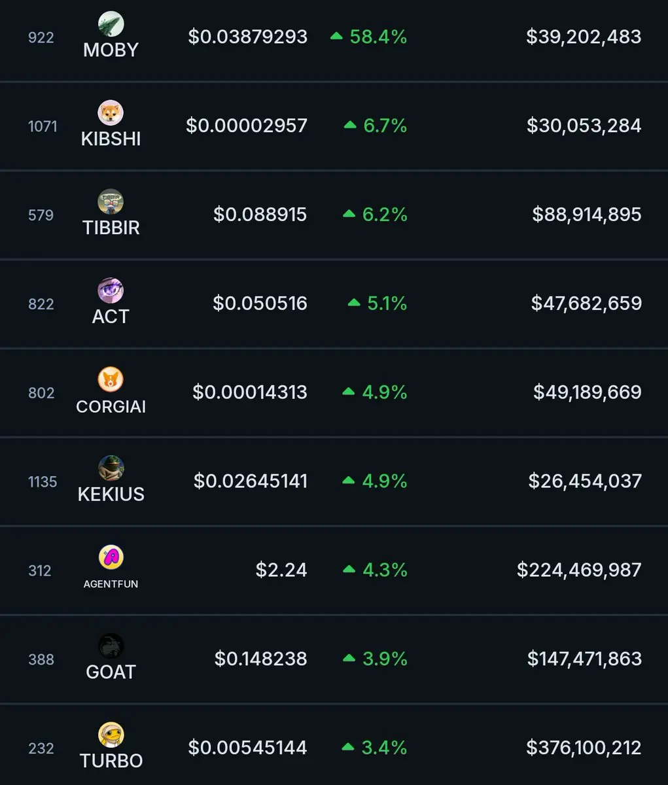The width and height of the screenshot is (668, 785).
Task: Open the ACT coin avatar
Action: (111, 290)
